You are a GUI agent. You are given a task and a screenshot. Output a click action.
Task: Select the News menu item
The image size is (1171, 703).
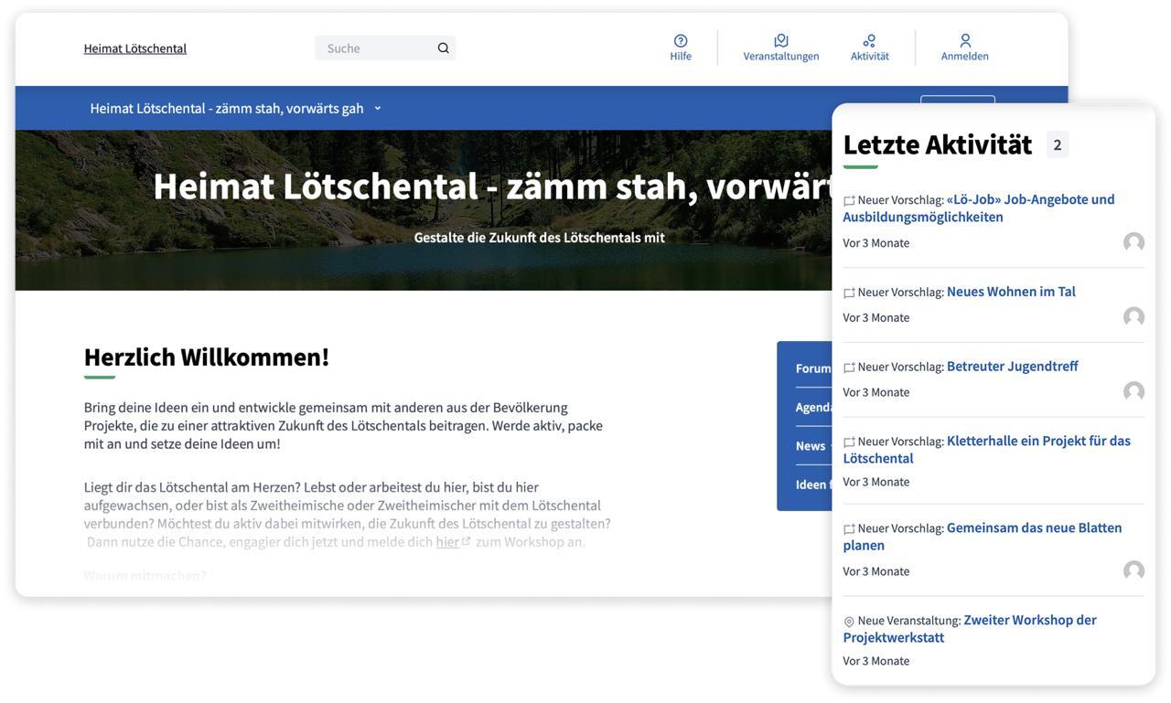(811, 446)
